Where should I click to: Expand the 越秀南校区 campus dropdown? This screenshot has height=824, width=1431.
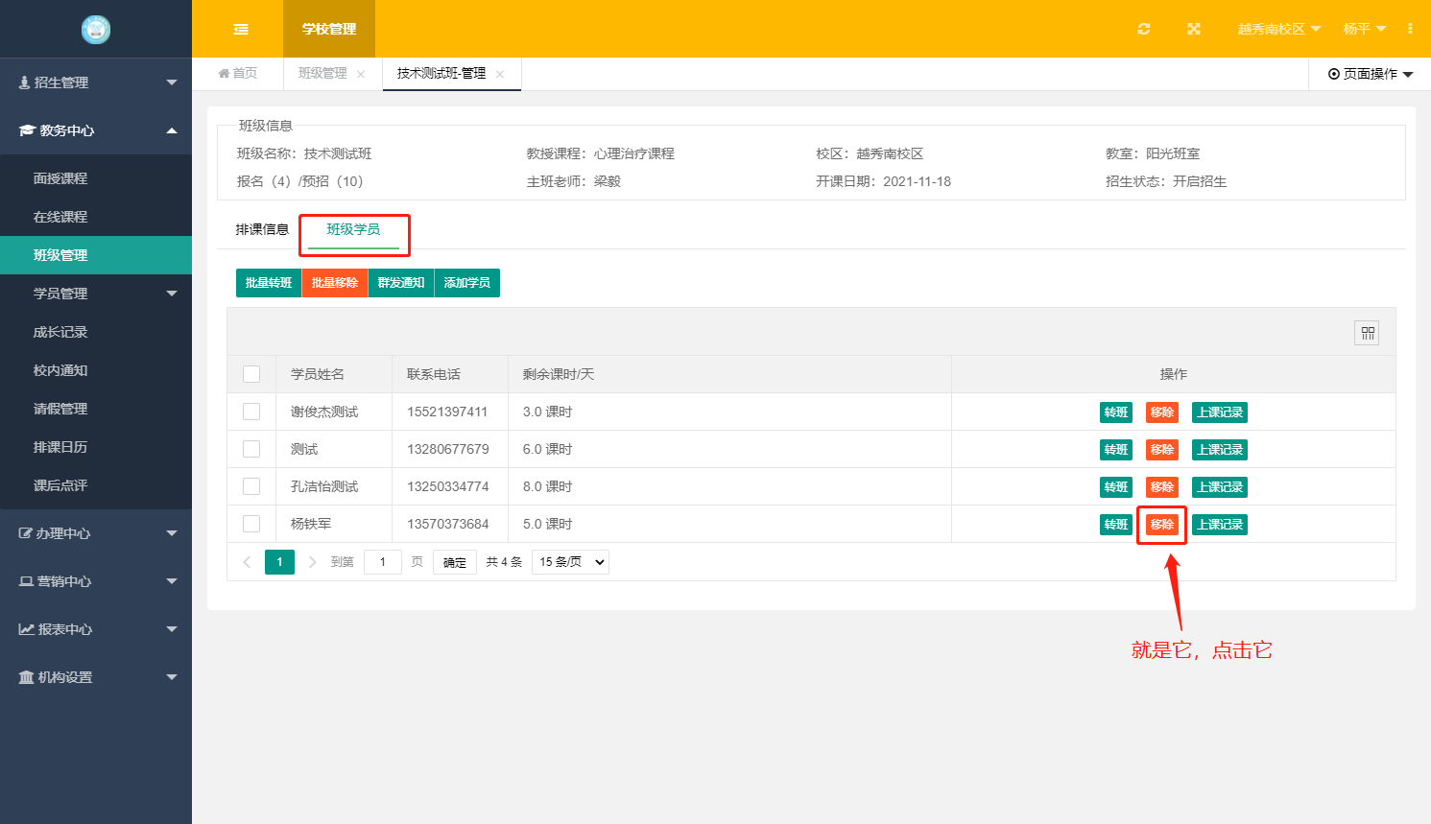[1278, 29]
